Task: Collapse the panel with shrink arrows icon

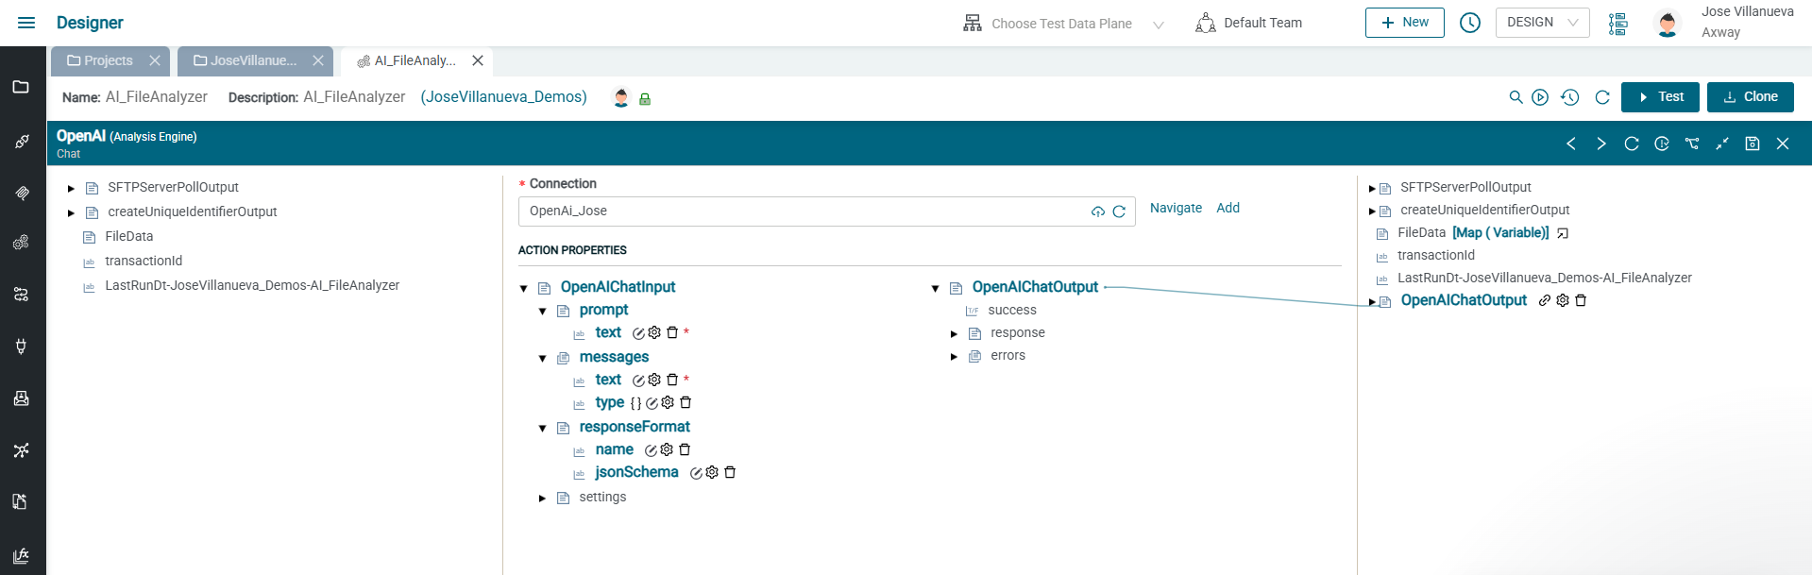Action: (x=1722, y=144)
